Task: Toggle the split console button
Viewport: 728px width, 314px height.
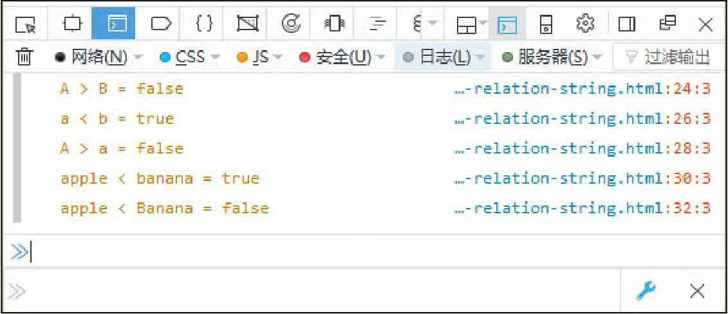Action: [507, 24]
